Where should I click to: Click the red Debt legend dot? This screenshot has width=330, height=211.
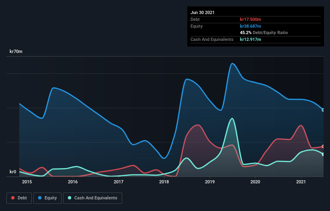(13, 198)
